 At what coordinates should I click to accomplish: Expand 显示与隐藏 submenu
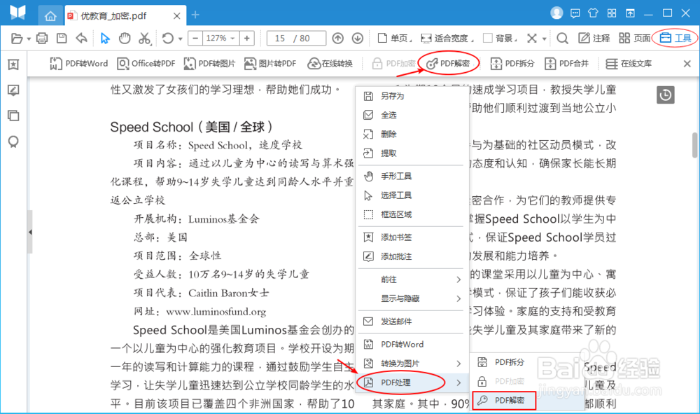click(413, 299)
